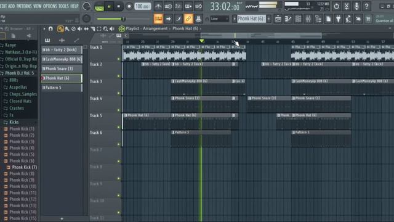Open the TOOLS menu
This screenshot has width=394, height=222.
(x=63, y=6)
